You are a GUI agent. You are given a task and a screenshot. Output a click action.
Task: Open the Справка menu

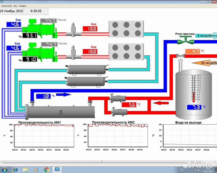coord(23,6)
